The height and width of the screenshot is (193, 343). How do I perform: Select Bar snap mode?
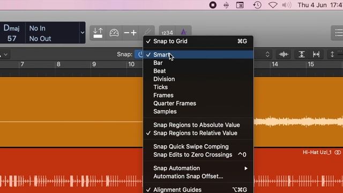(198, 63)
